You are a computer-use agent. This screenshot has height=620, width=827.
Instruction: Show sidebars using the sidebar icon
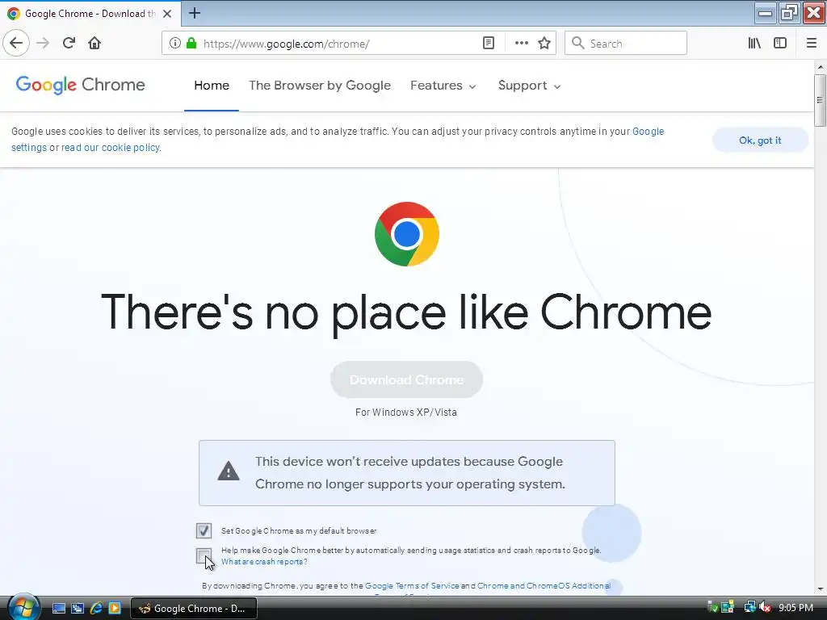click(780, 44)
